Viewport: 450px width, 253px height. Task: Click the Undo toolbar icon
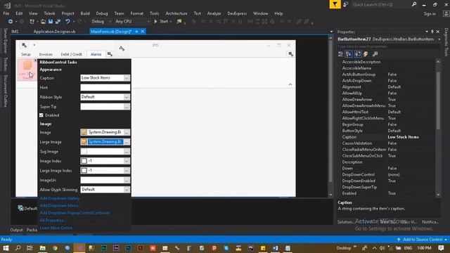coord(67,22)
